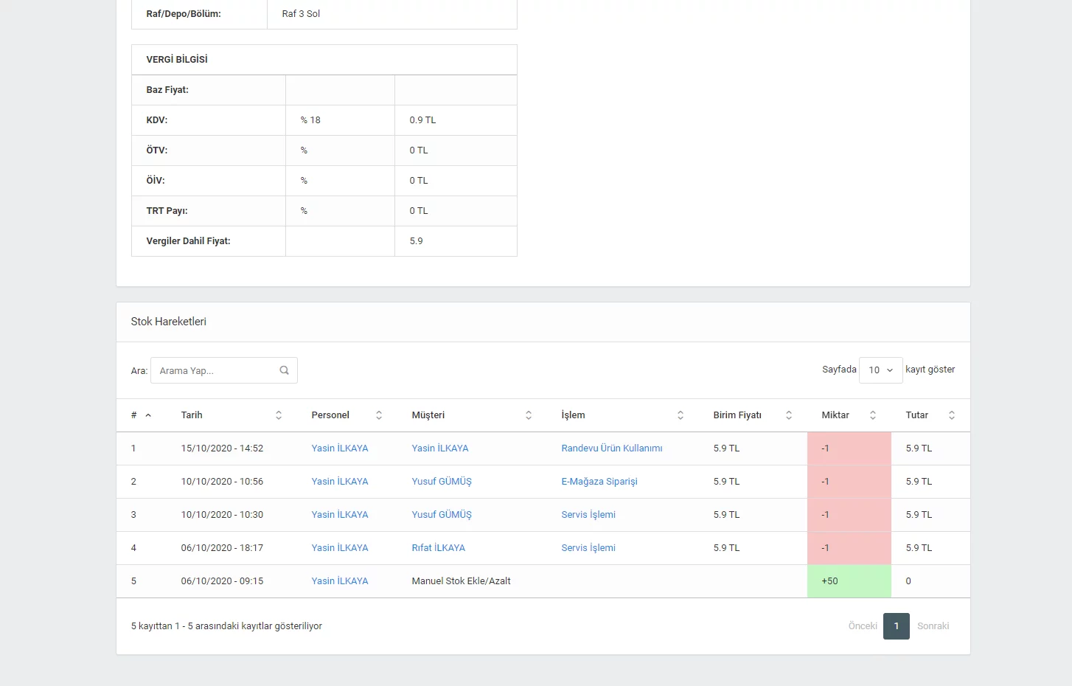
Task: Sort table by Personel column icon
Action: click(379, 415)
